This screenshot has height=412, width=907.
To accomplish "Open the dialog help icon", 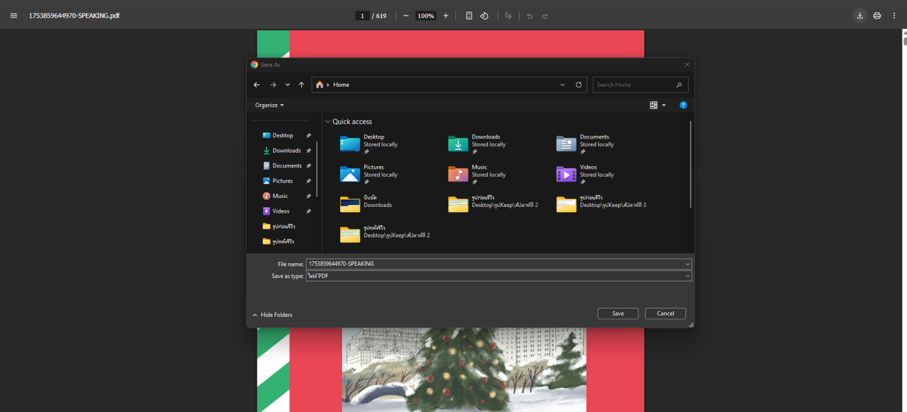I will [683, 105].
